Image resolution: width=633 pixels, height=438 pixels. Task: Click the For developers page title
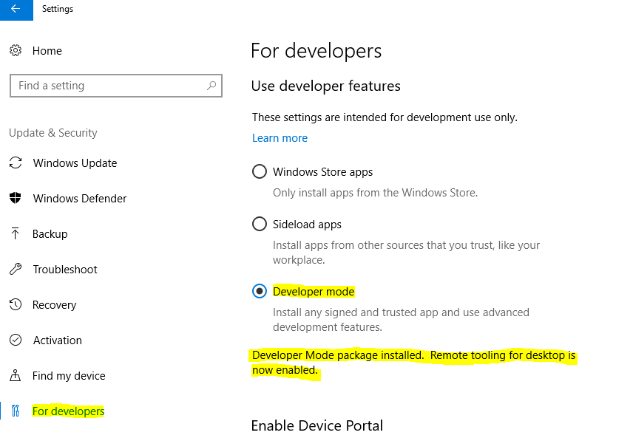316,51
